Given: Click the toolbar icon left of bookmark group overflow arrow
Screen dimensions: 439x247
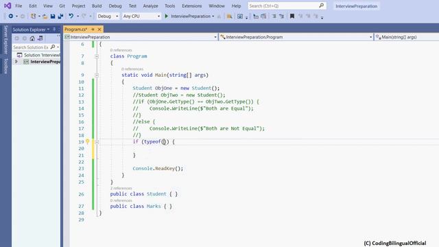Looking at the screenshot, I should click(x=316, y=16).
